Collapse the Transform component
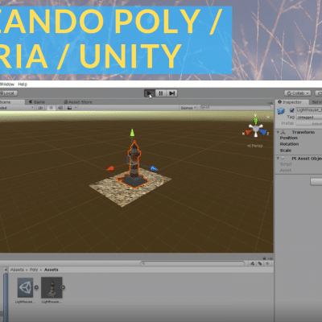 [x=278, y=132]
